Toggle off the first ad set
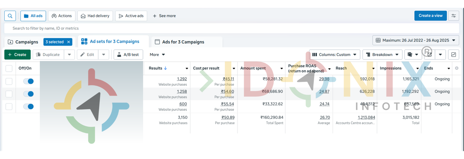Screen dimensions: 464x159 pyautogui.click(x=28, y=81)
